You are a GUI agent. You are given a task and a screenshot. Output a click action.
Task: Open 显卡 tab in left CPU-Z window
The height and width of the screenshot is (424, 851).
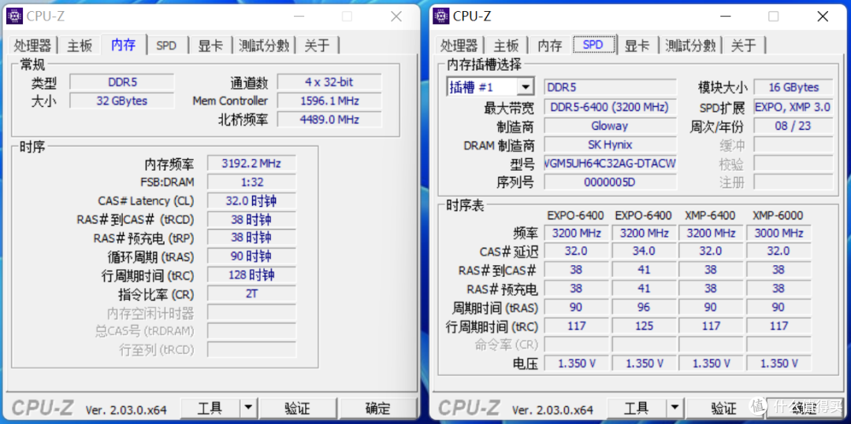(x=210, y=46)
